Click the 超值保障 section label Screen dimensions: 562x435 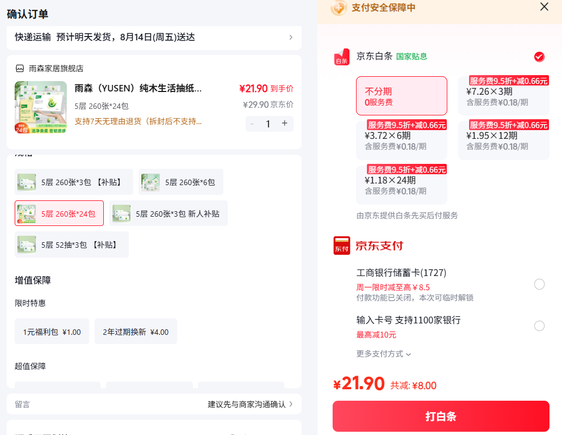[30, 366]
